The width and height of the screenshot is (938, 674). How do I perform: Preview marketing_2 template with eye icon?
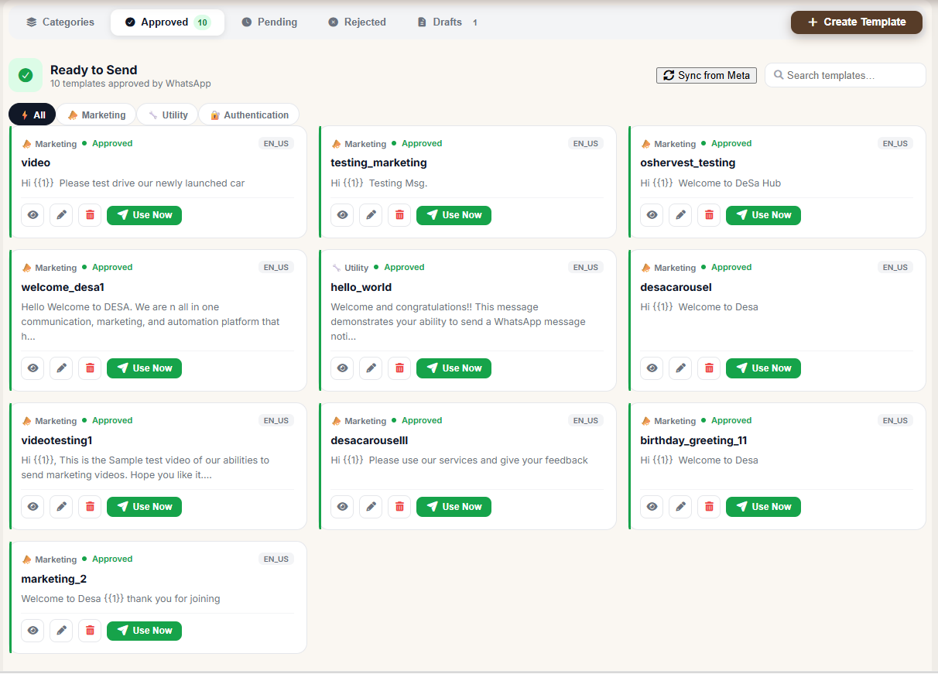click(33, 631)
